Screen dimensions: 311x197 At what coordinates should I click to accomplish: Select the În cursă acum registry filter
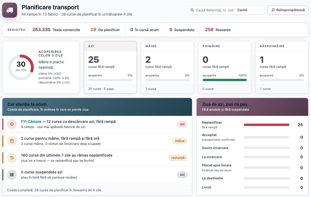(144, 30)
